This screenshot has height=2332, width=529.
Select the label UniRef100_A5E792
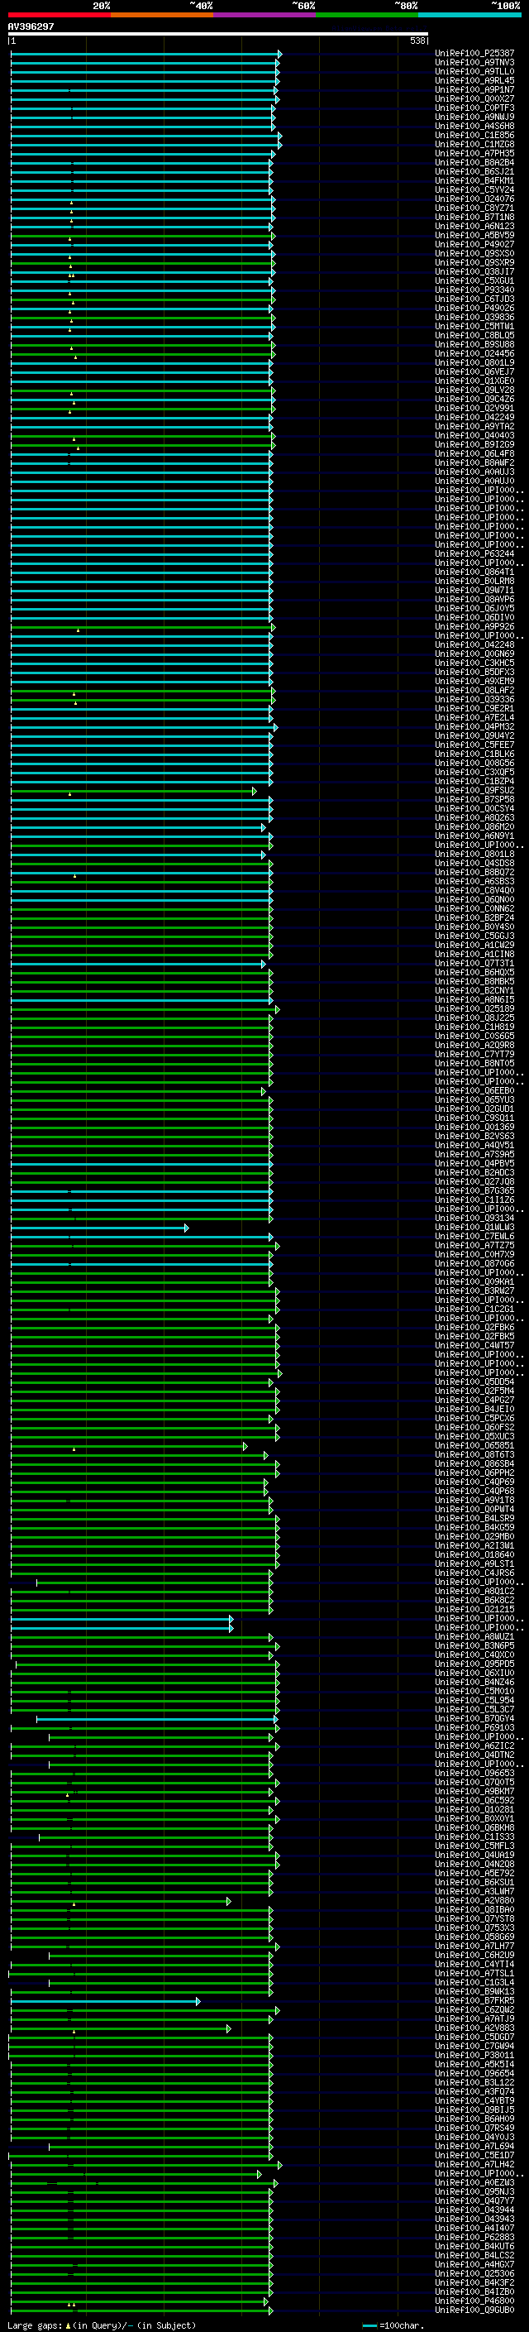474,1873
